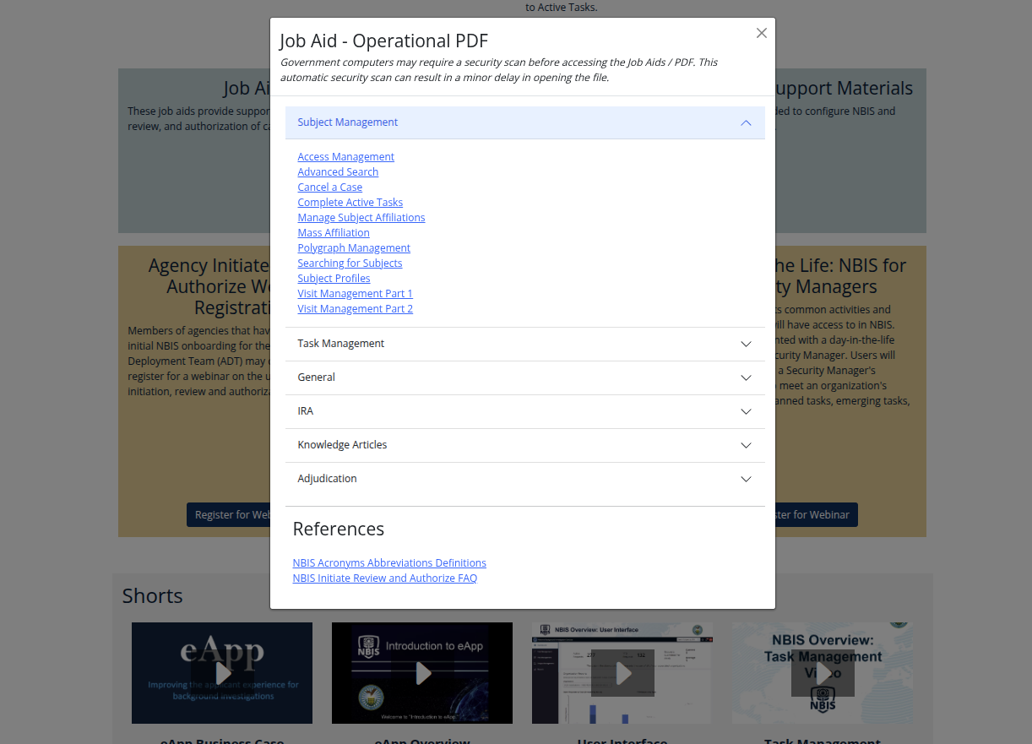Collapse the Subject Management section chevron
The width and height of the screenshot is (1032, 744).
pyautogui.click(x=746, y=122)
